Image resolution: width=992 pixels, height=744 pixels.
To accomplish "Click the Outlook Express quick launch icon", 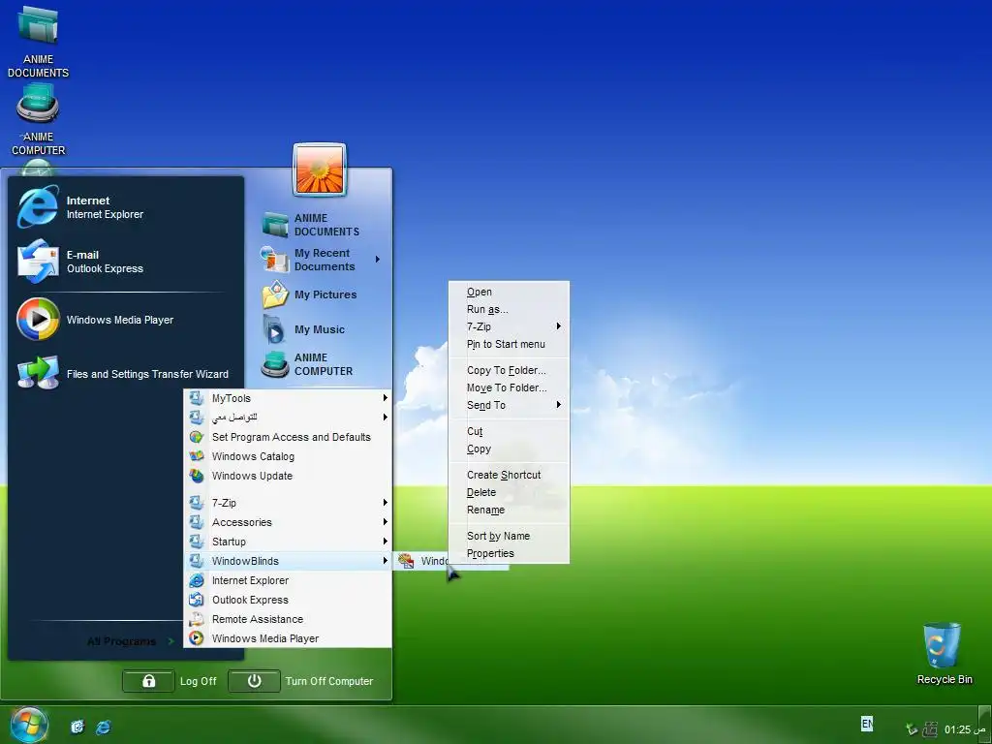I will 77,727.
